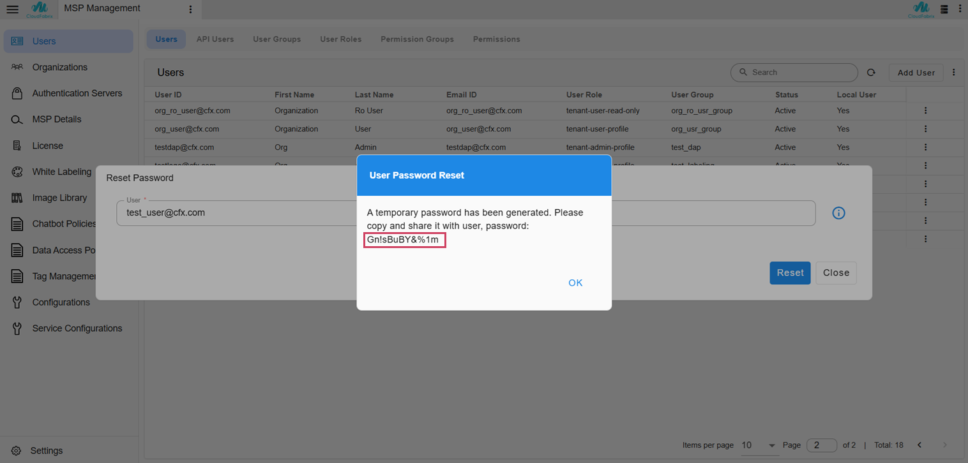This screenshot has width=968, height=463.
Task: Click the Chatbot Policies document icon
Action: pos(17,224)
